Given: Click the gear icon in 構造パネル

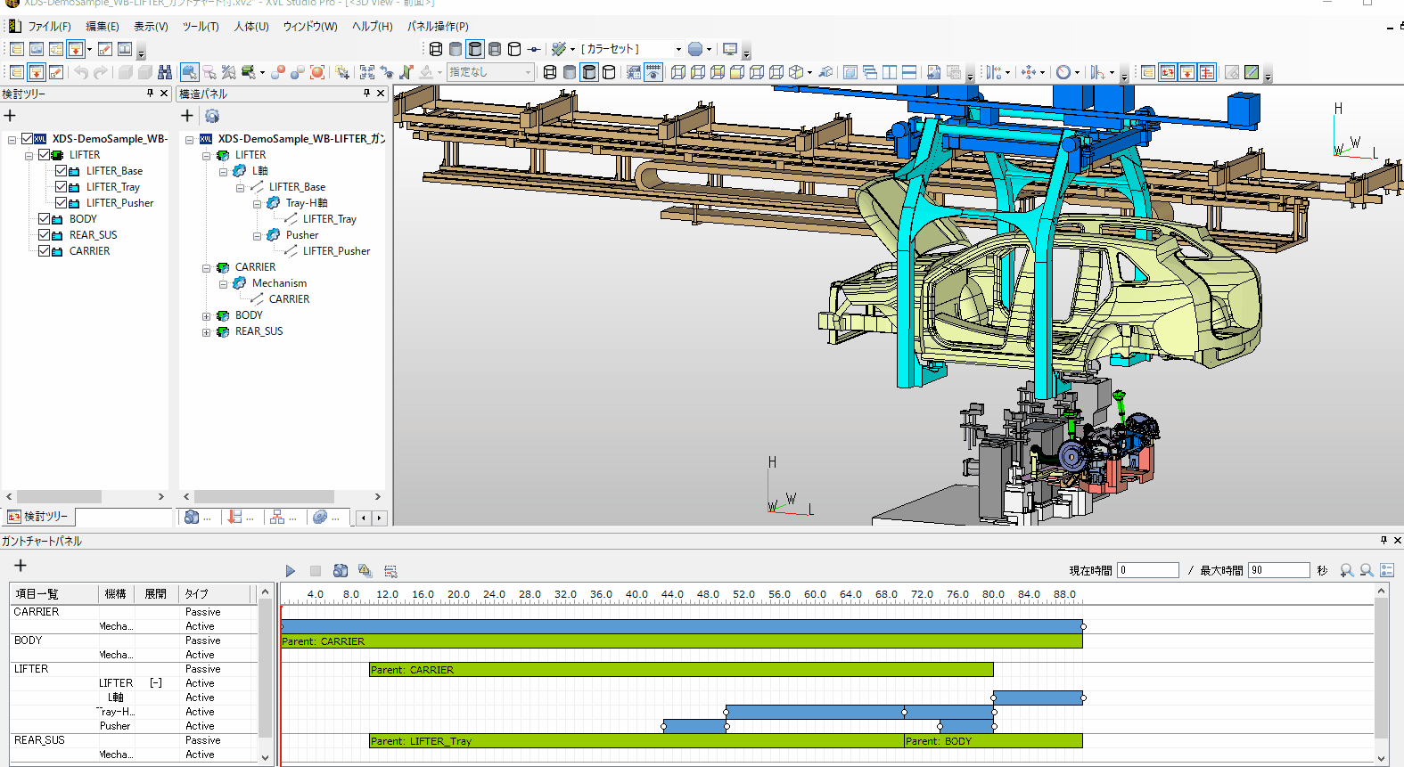Looking at the screenshot, I should [212, 116].
